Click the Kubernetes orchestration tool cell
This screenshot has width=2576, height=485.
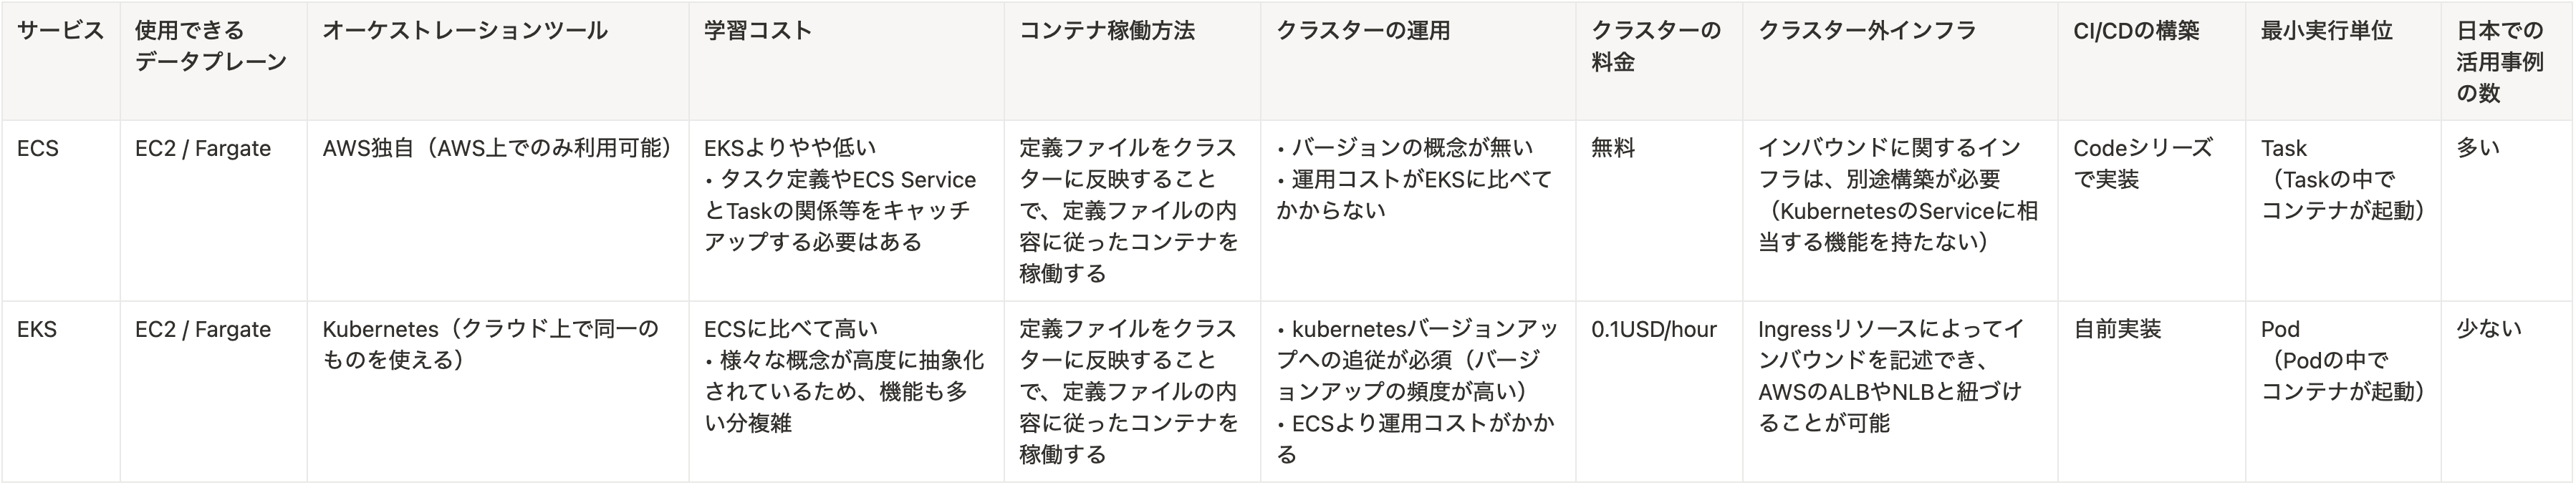tap(497, 391)
